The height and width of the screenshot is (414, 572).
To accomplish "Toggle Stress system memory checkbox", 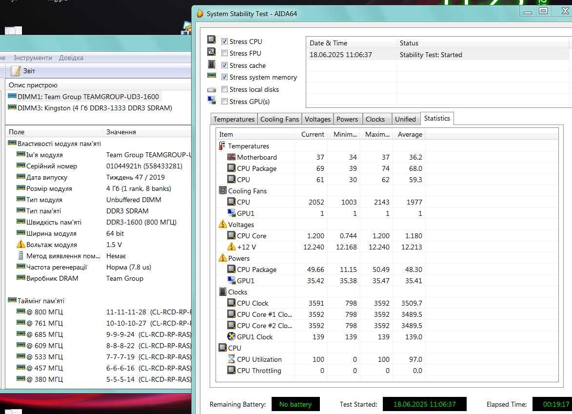I will point(225,78).
